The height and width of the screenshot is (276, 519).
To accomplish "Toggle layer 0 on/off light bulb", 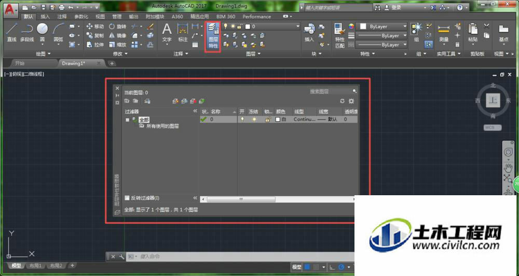I will [x=242, y=120].
